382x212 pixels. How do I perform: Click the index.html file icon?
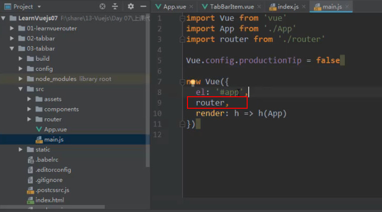31,200
